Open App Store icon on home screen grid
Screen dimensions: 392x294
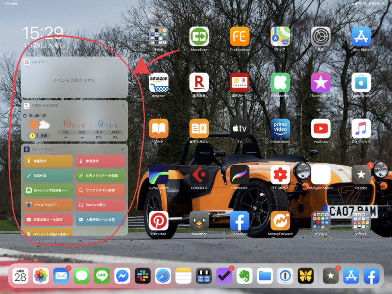(361, 36)
